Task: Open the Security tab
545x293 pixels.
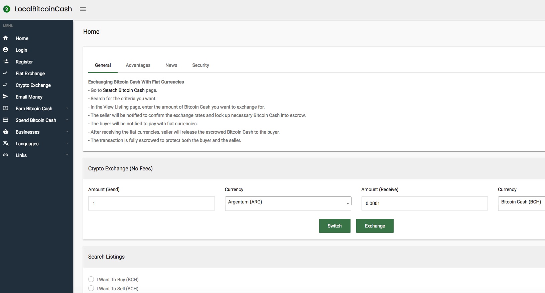Action: click(x=200, y=65)
